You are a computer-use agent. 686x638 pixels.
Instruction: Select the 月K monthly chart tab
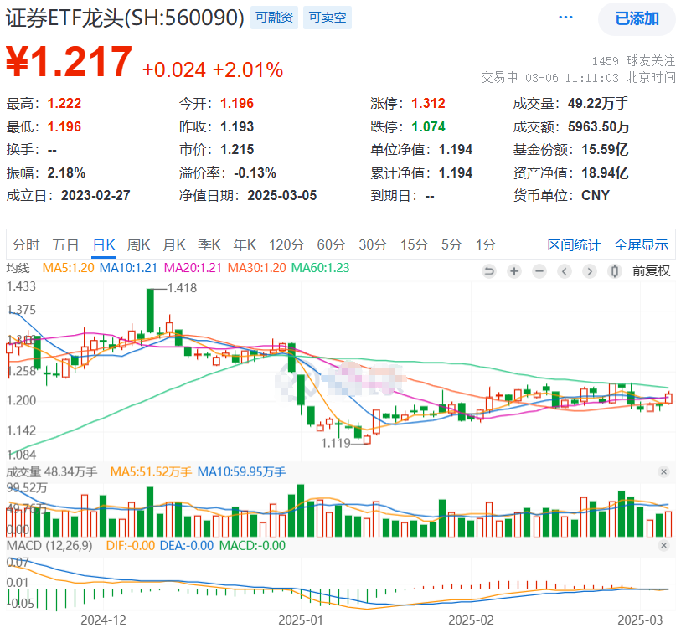point(173,244)
